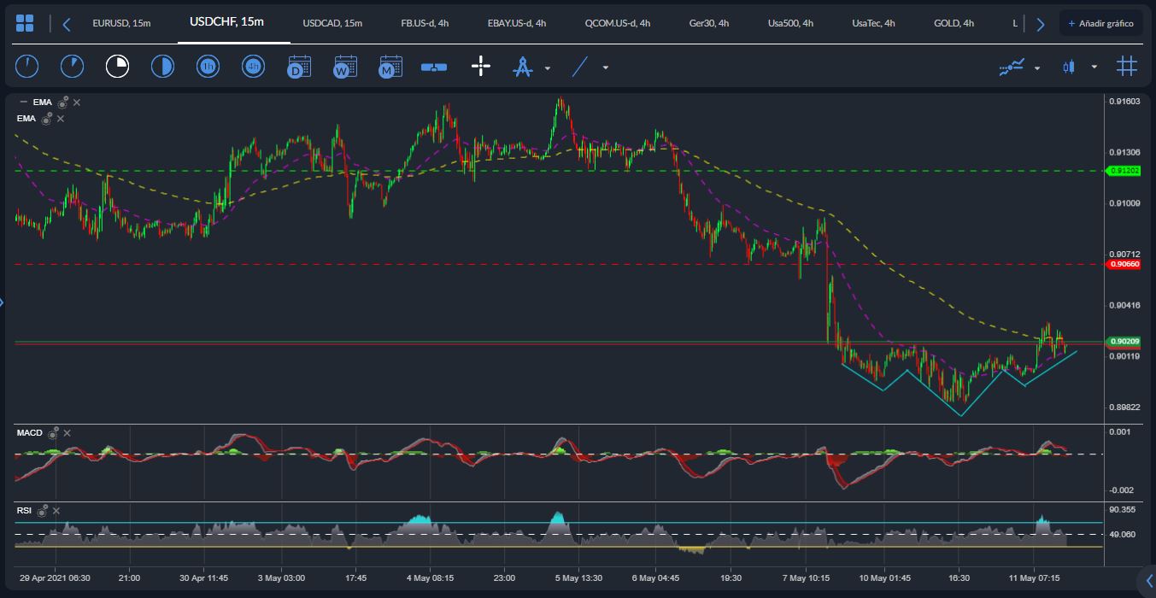
Task: Click the MACD -0.002 axis value
Action: point(1121,490)
